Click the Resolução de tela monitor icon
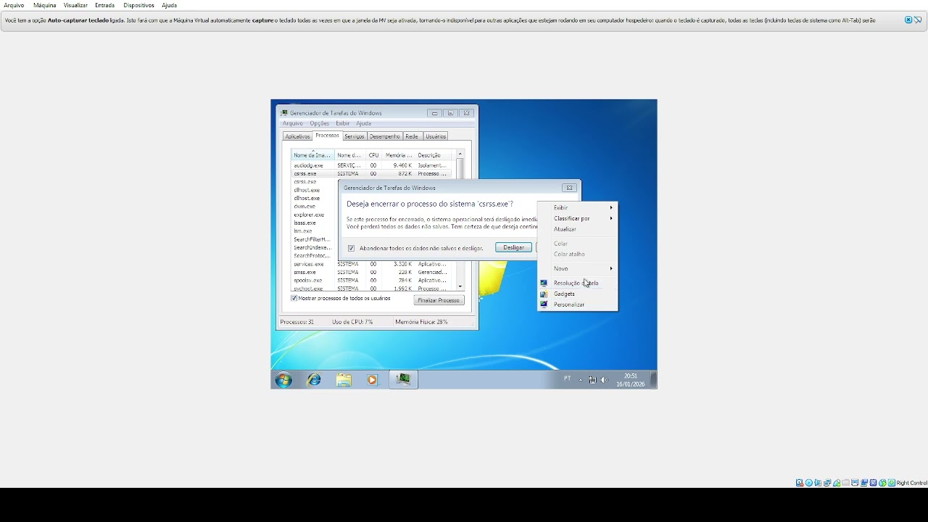Viewport: 928px width, 522px height. [544, 283]
